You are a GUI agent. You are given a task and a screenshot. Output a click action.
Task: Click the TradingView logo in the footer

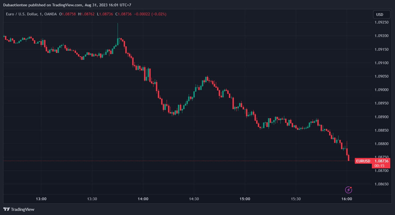pyautogui.click(x=19, y=209)
